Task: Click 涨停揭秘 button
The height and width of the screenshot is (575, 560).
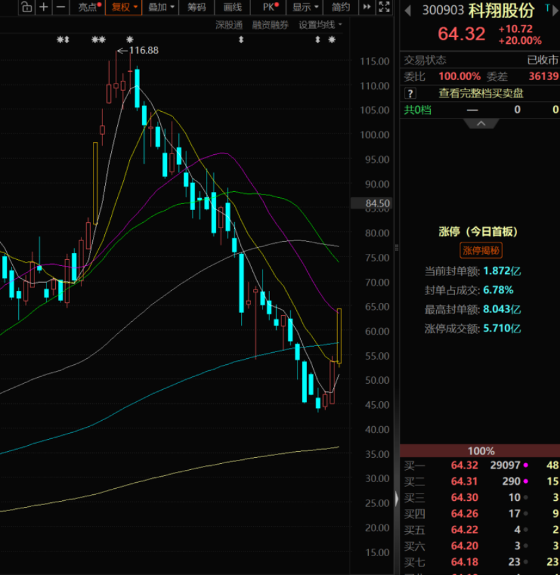Action: click(481, 250)
